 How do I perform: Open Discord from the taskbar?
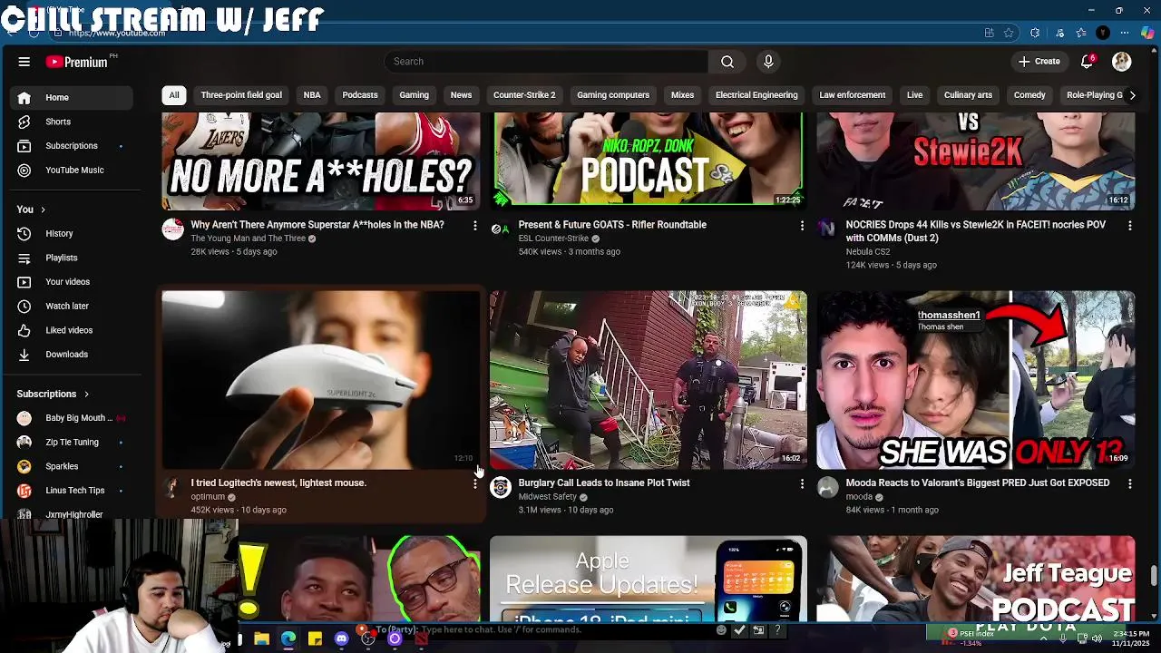click(341, 639)
